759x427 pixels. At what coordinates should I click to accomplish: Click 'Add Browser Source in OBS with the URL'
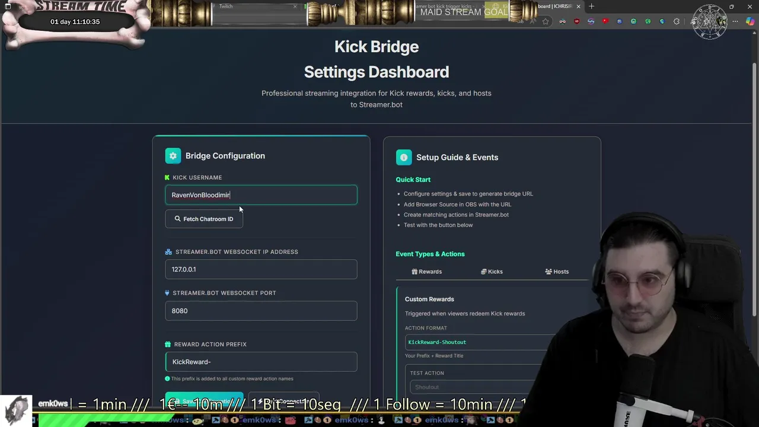tap(457, 204)
